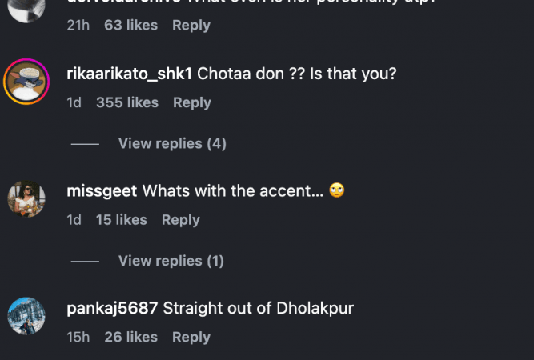View the 355 likes list
The height and width of the screenshot is (360, 534).
(127, 102)
